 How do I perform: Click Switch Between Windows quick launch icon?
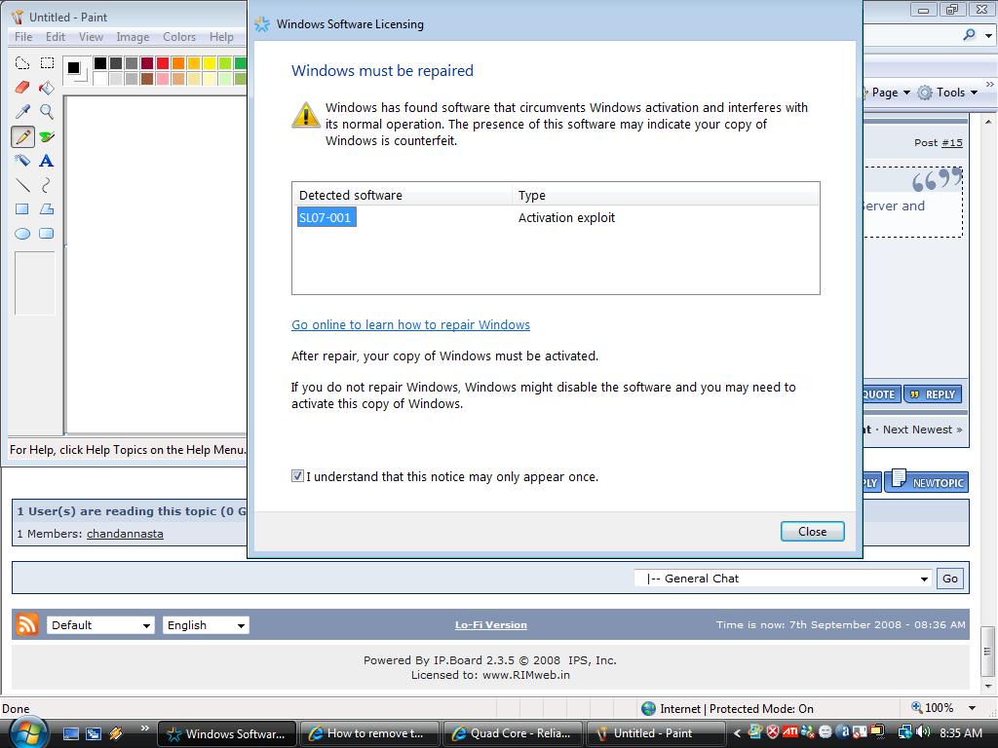coord(93,733)
